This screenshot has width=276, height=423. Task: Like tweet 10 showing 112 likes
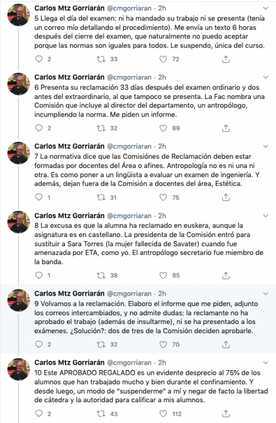[x=163, y=414]
